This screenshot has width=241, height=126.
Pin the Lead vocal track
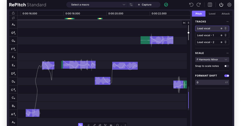pos(225,28)
